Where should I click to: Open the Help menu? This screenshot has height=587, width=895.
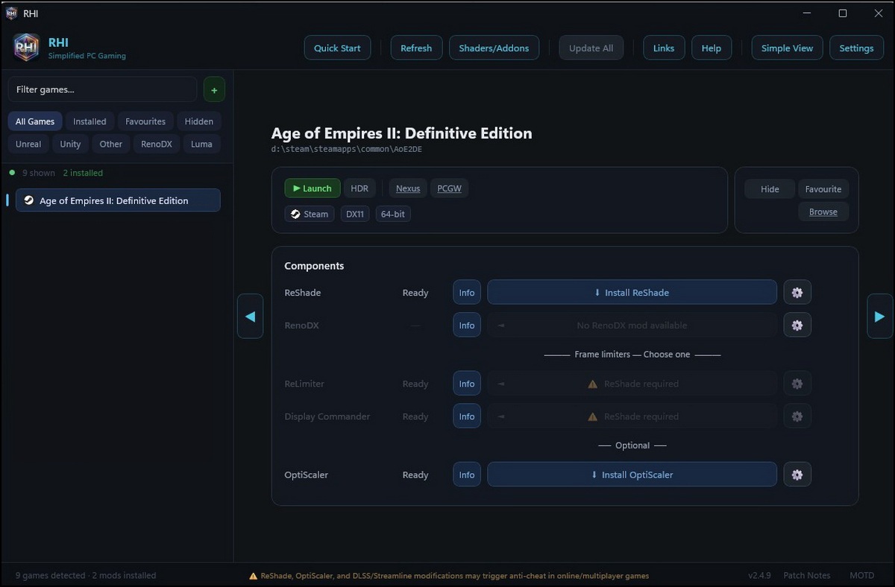[712, 48]
